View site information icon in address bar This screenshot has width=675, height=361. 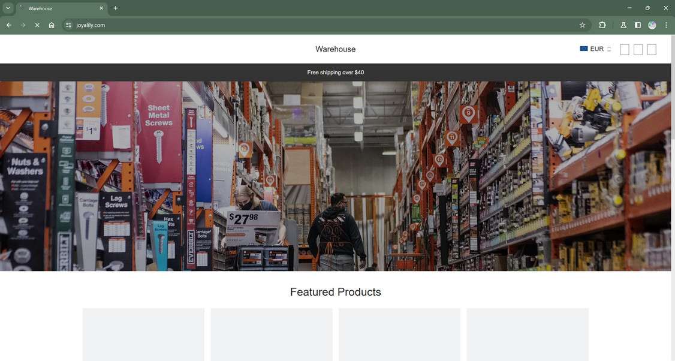pyautogui.click(x=68, y=25)
